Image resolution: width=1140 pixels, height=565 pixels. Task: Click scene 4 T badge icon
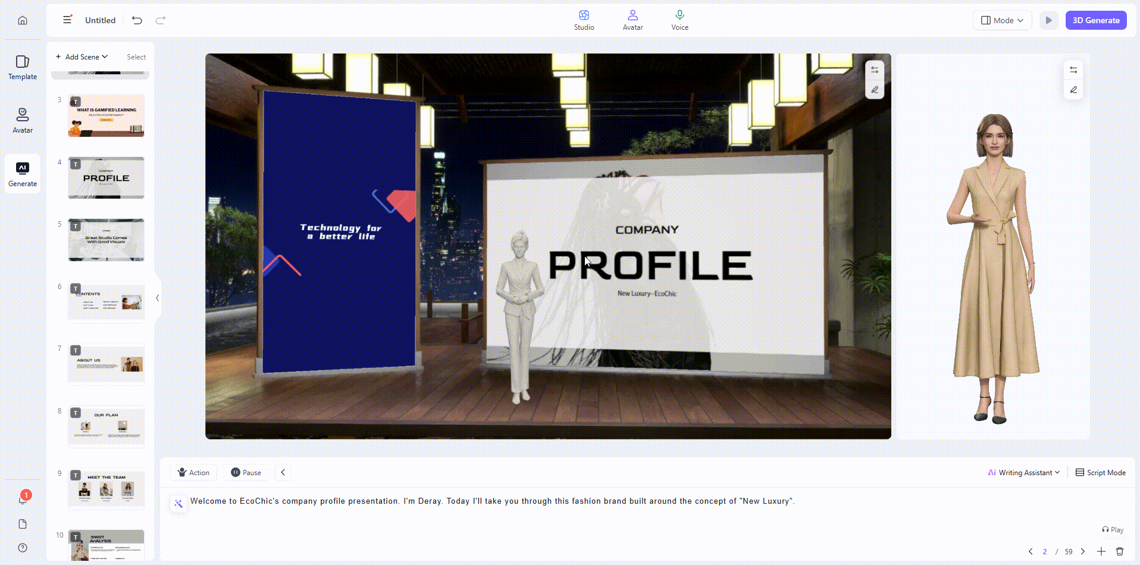76,164
